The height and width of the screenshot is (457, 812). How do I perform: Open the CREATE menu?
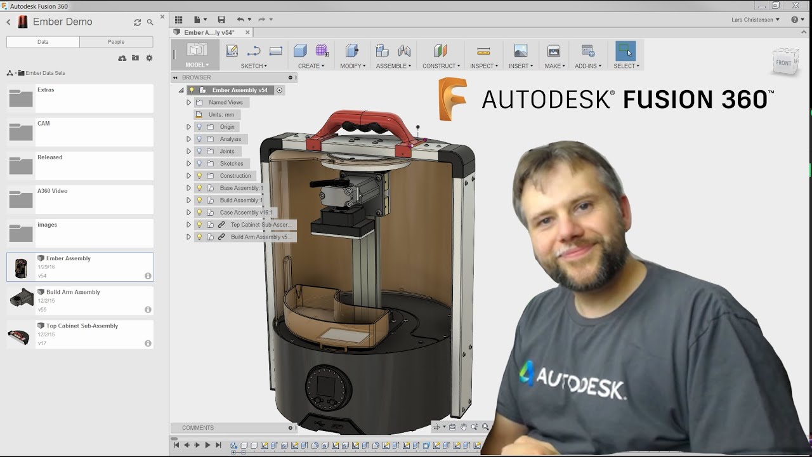pos(311,66)
